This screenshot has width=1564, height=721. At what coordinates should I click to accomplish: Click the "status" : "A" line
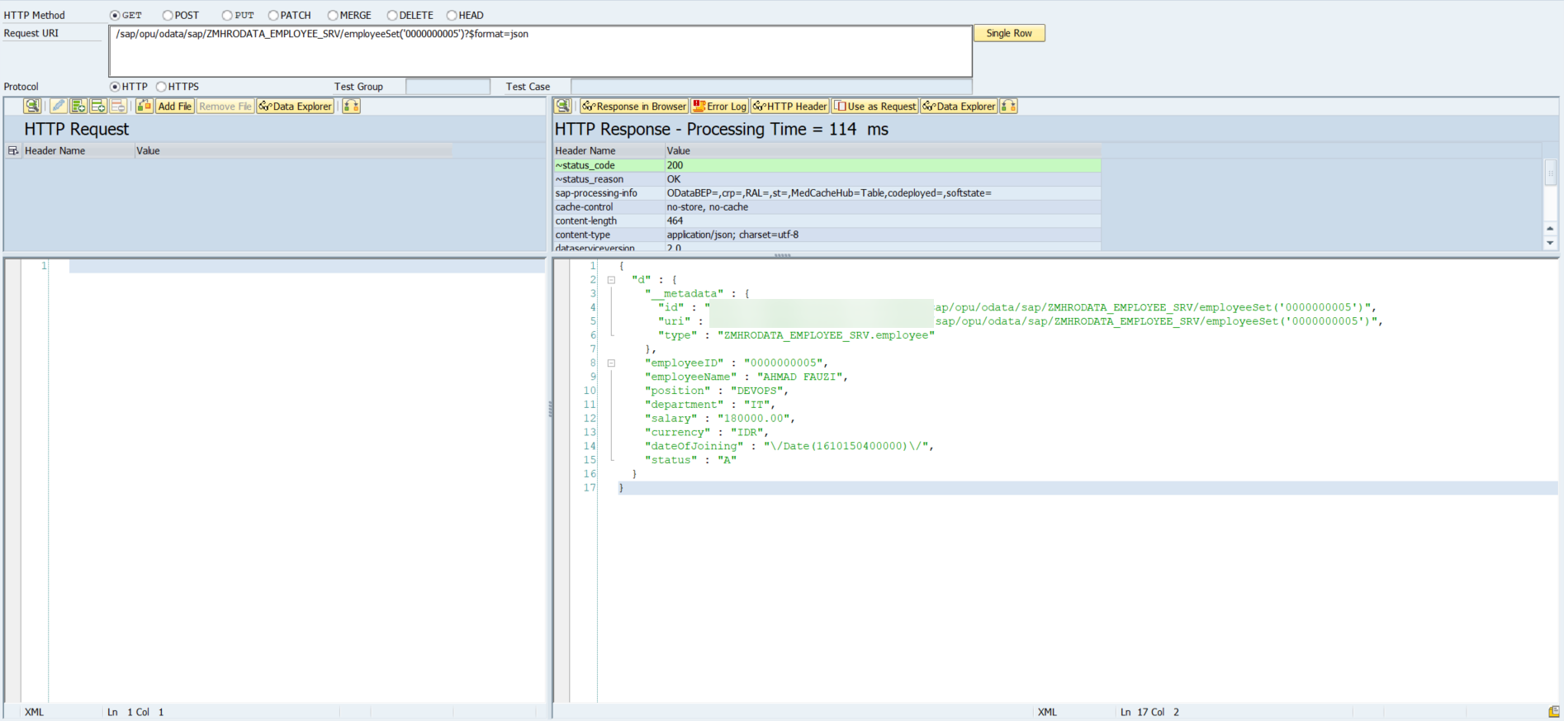pyautogui.click(x=690, y=460)
